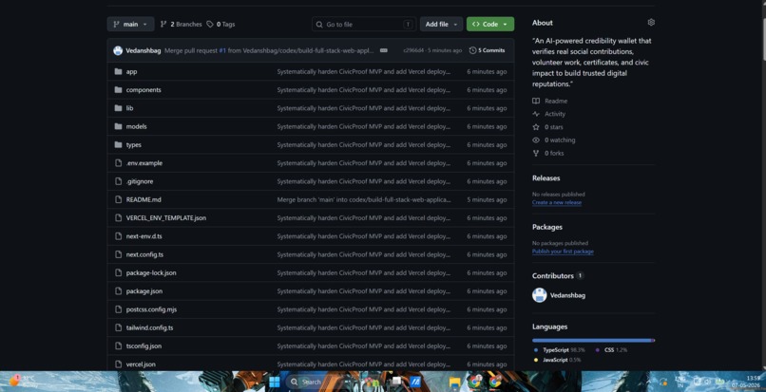Click file icon beside README.md
Viewport: 766px width, 392px height.
[118, 199]
